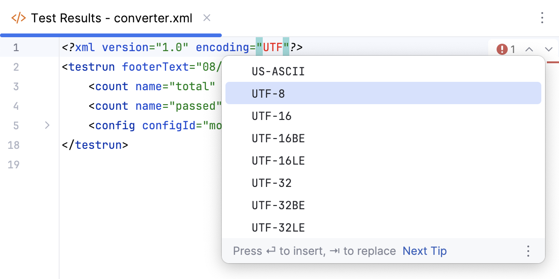Close the converter.xml tab
Screen dimensions: 559x279
tap(206, 18)
